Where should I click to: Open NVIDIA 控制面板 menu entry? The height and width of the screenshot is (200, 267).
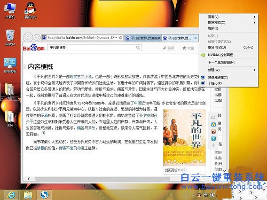[x=229, y=55]
